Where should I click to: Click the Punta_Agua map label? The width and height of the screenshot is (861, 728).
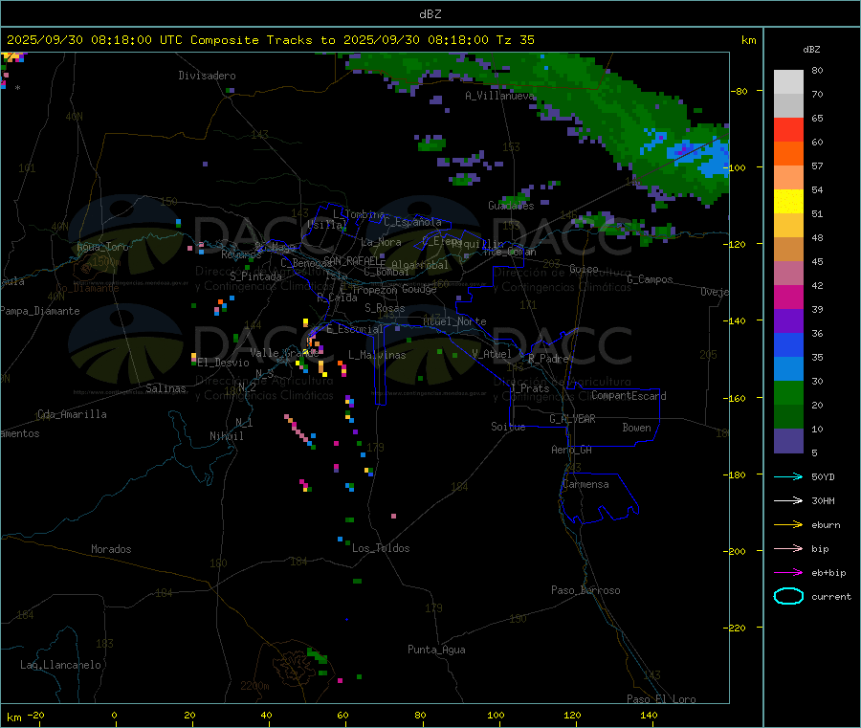pos(436,650)
